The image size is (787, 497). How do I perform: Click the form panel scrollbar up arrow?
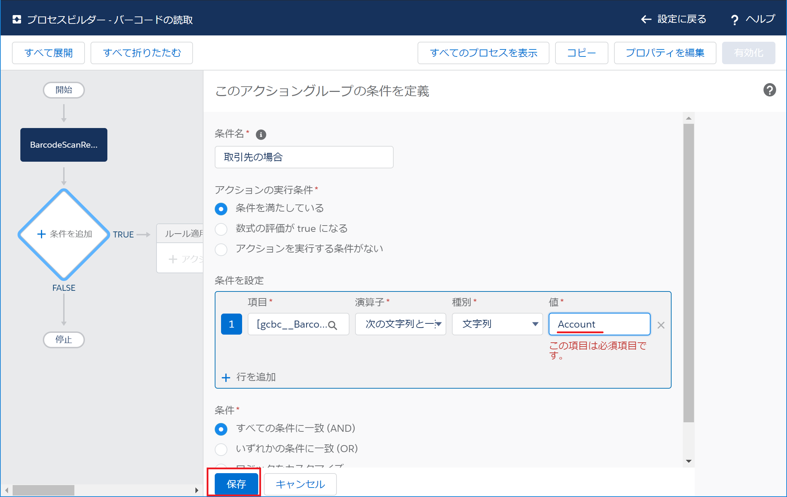pos(689,118)
